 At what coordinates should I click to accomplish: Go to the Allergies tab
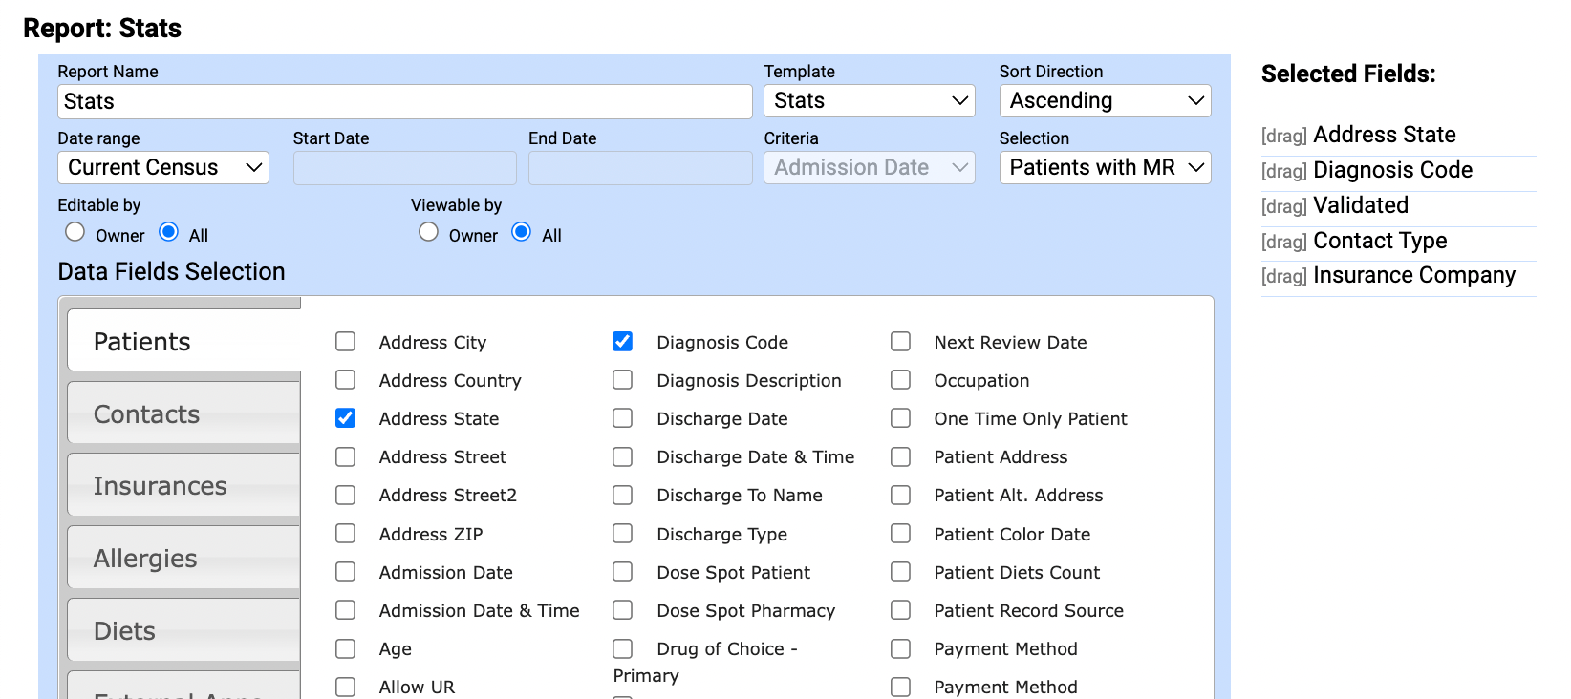coord(183,559)
